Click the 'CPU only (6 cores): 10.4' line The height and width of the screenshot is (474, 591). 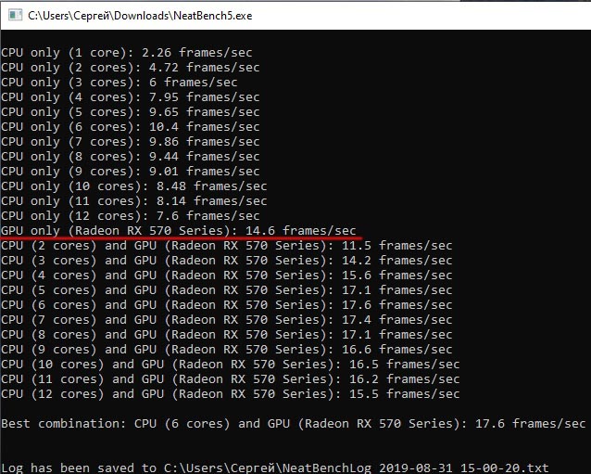coord(131,127)
